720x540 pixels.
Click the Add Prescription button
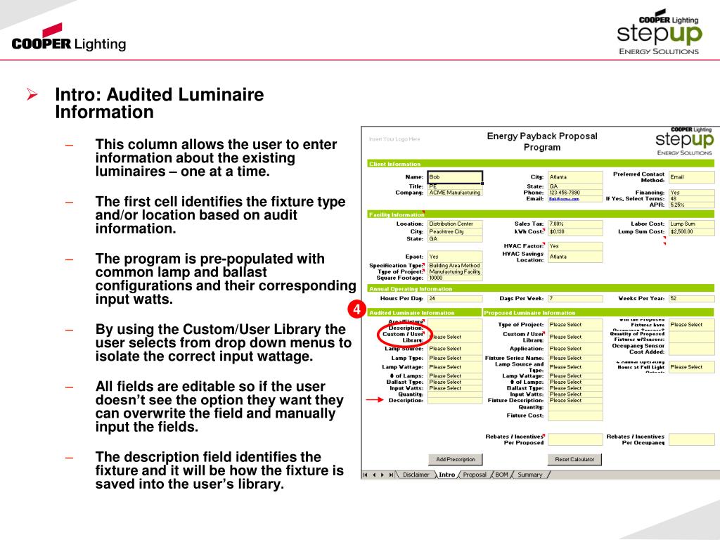click(456, 459)
